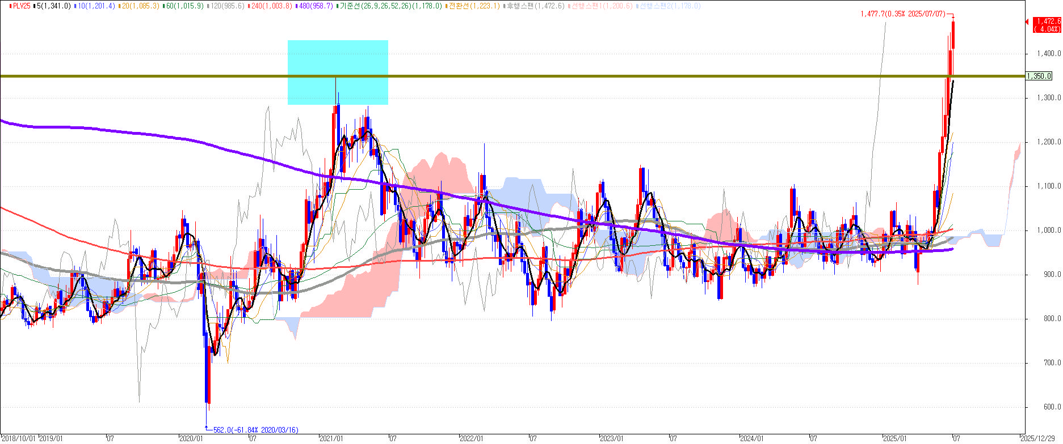
Task: Click the 전환선 conversion line legend
Action: click(x=474, y=6)
